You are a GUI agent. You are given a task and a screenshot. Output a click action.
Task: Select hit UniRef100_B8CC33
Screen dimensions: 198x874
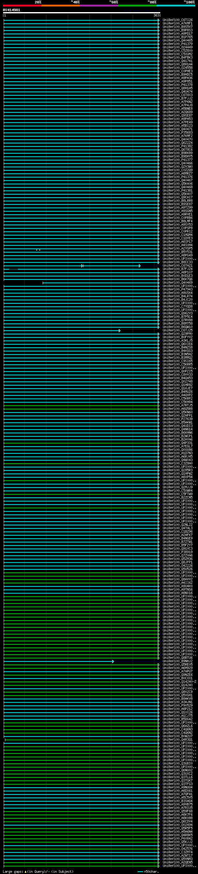177,262
